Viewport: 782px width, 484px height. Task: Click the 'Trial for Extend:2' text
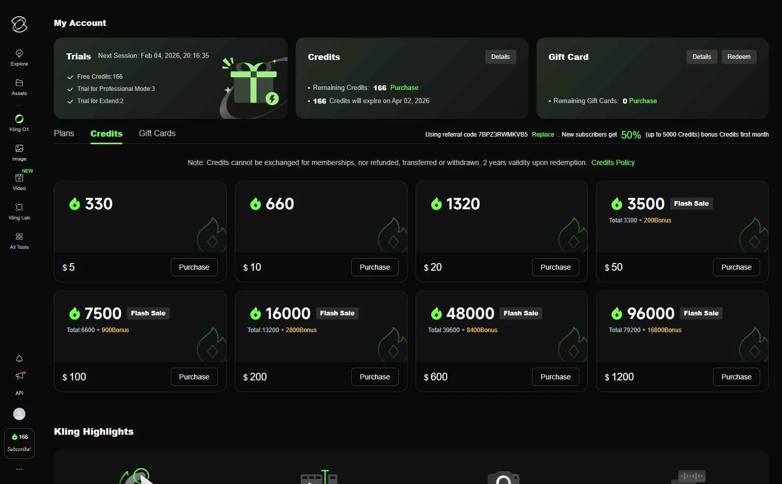point(100,101)
